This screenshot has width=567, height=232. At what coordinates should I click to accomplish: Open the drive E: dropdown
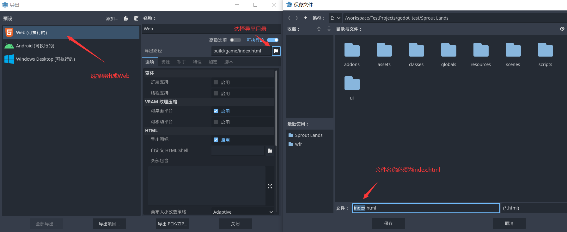tap(335, 18)
